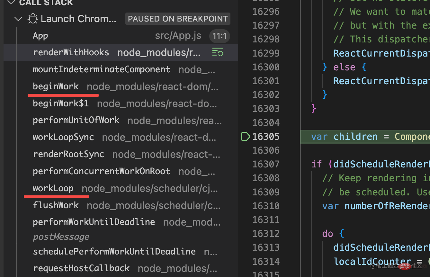This screenshot has width=430, height=277.
Task: Click line number 16307 in the gutter
Action: (266, 164)
